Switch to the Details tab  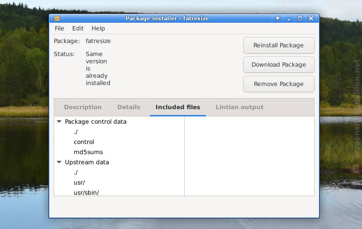click(x=128, y=107)
